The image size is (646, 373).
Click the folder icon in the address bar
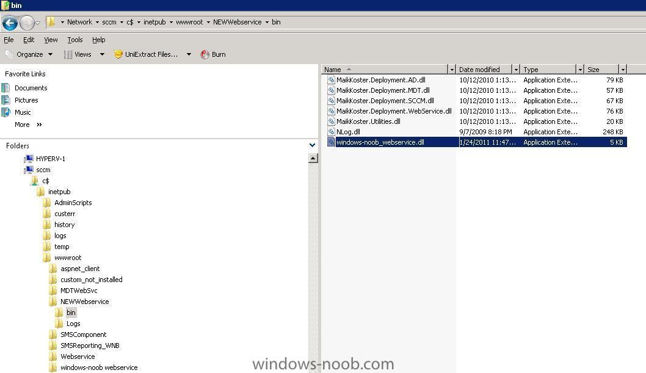pos(51,22)
